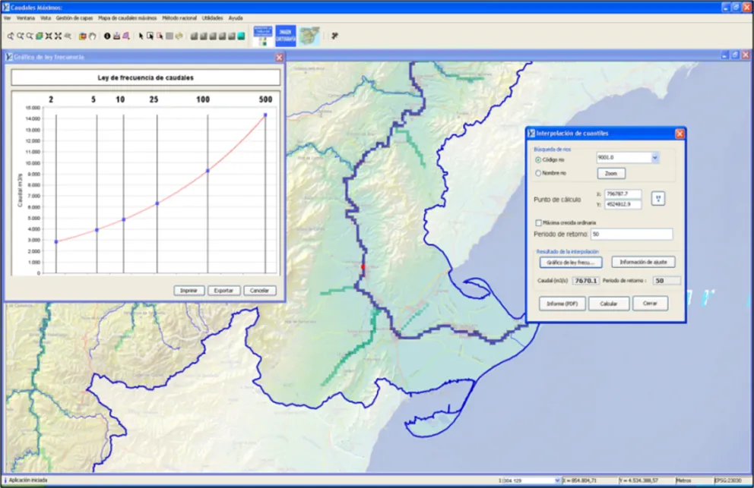
Task: Click the Imprimir button in chart window
Action: pos(189,291)
